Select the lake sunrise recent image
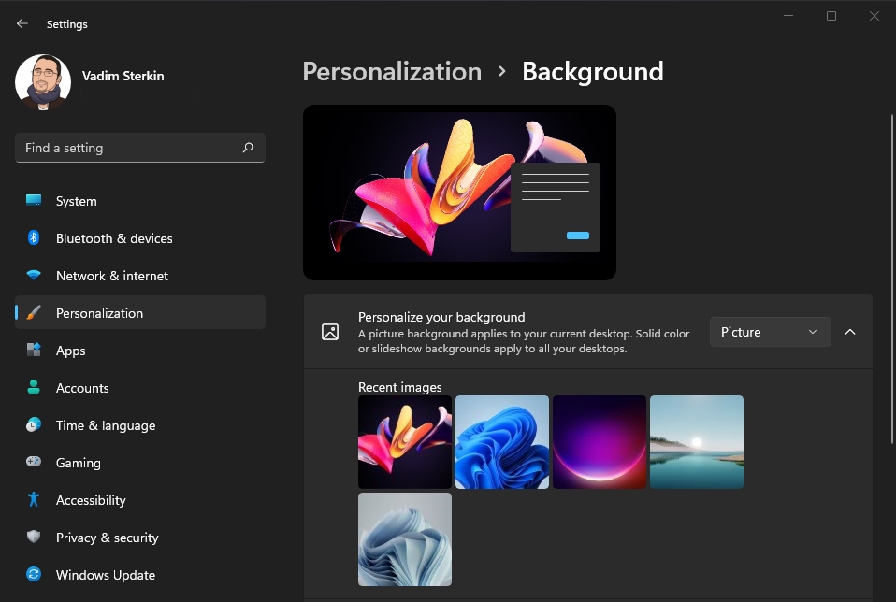The image size is (896, 602). pyautogui.click(x=697, y=442)
